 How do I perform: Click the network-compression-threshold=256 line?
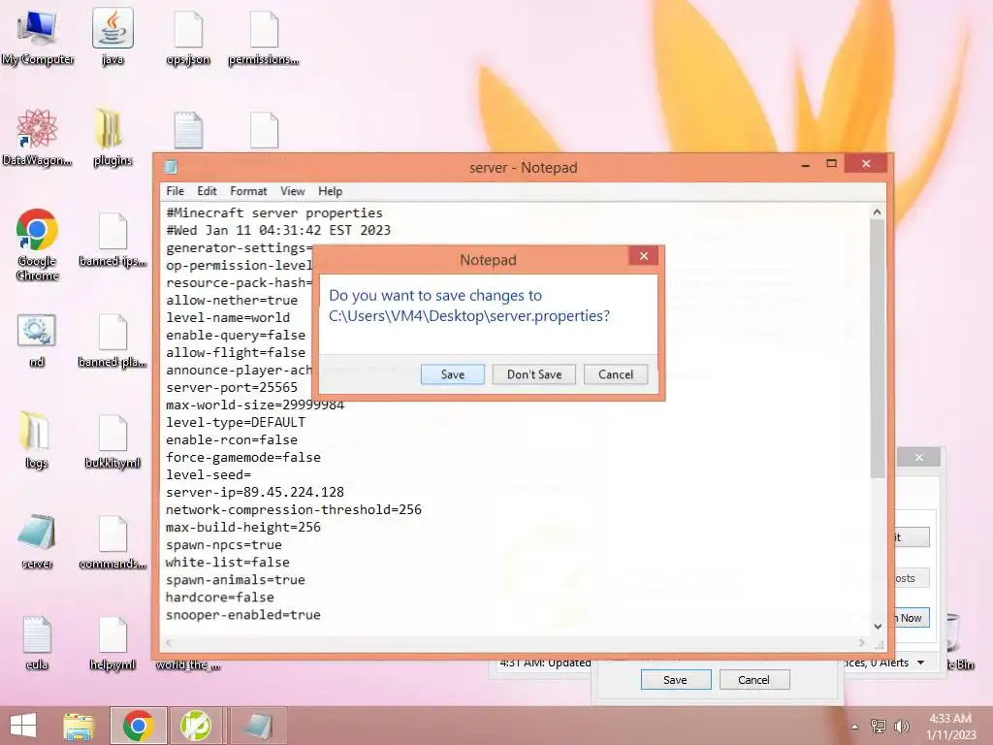(x=294, y=509)
